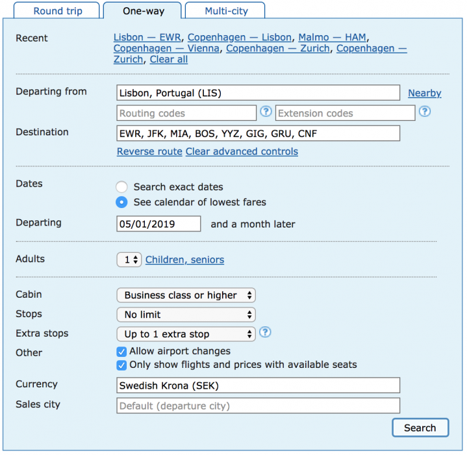Open help icon beside Extra stops dropdown

point(265,332)
